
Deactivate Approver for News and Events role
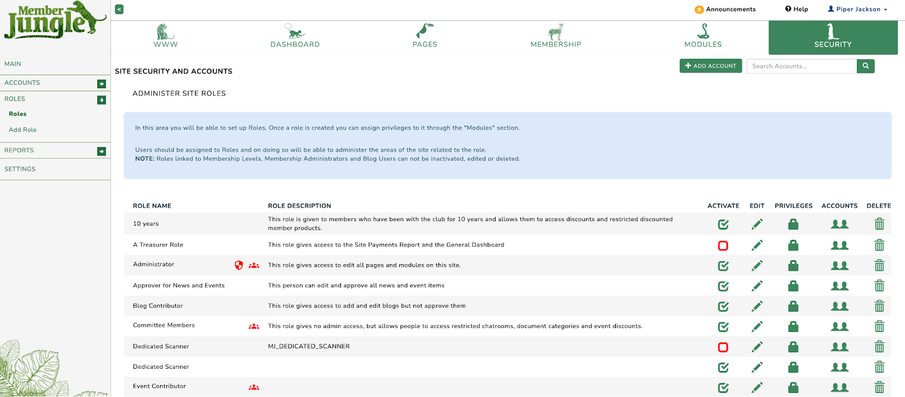(723, 286)
